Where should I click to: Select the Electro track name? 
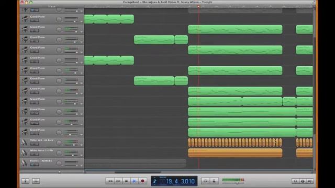(x=41, y=160)
